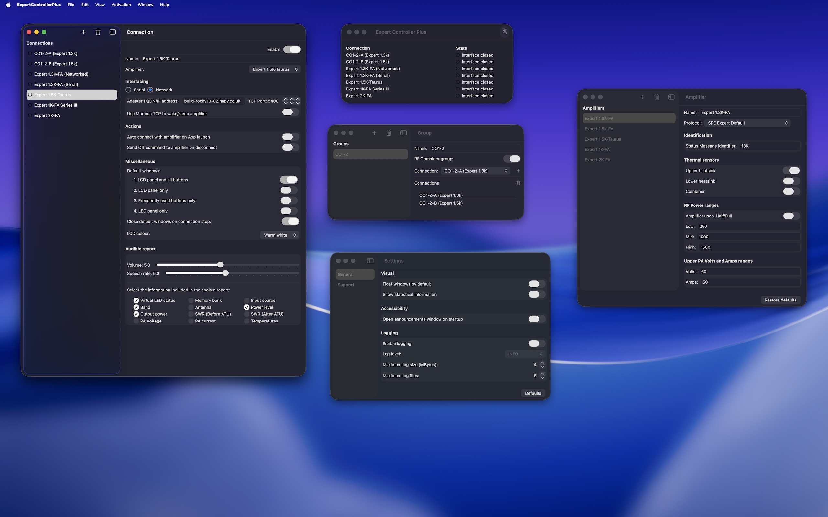Click pin icon in Expert Controller Plus window
The height and width of the screenshot is (517, 828).
[x=505, y=32]
